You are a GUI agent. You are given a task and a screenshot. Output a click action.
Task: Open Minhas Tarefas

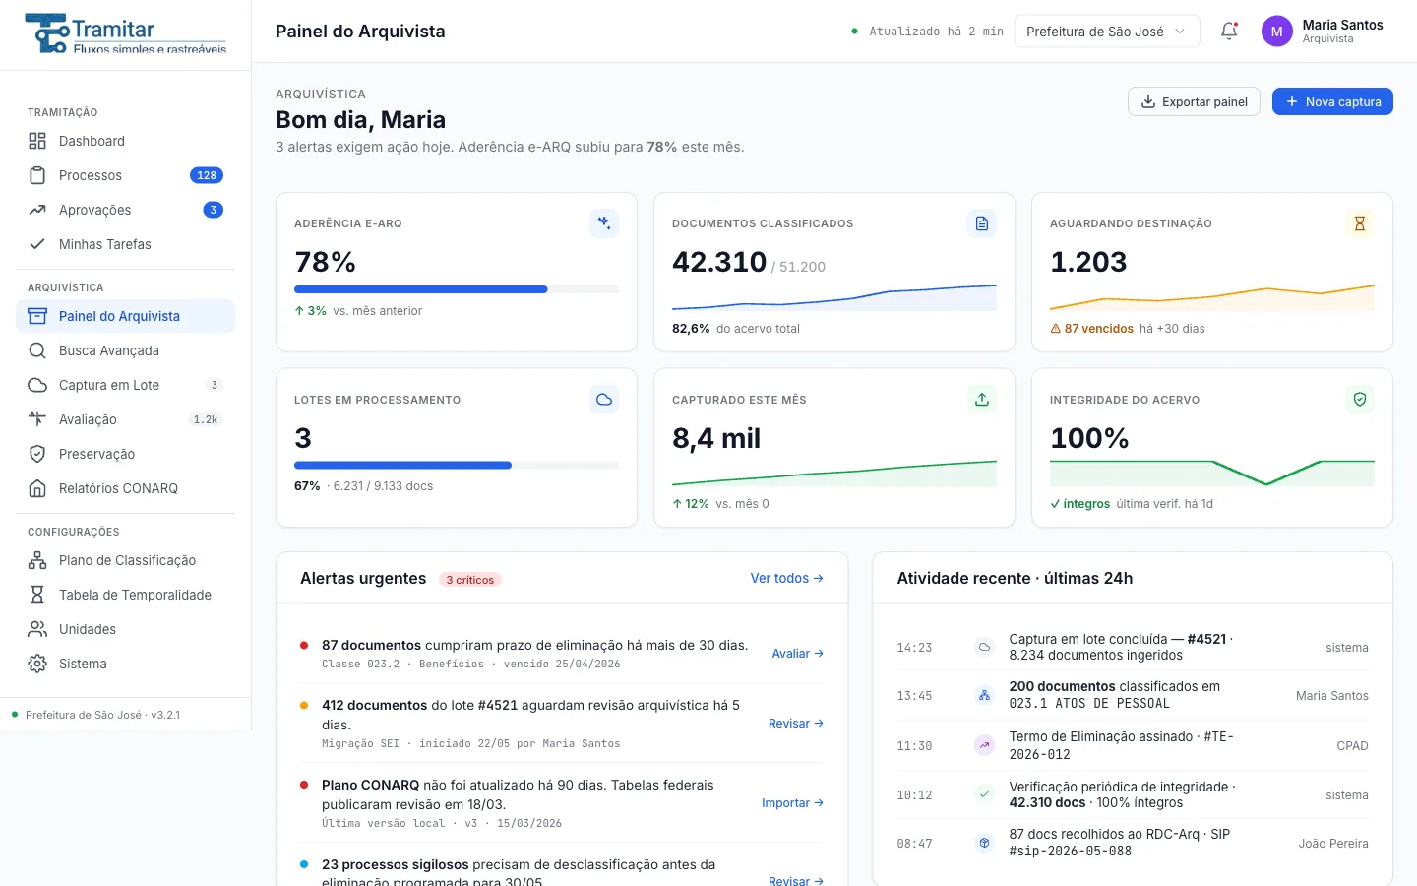[126, 244]
